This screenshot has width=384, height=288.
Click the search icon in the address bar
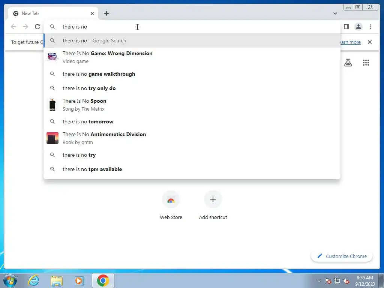pos(52,27)
